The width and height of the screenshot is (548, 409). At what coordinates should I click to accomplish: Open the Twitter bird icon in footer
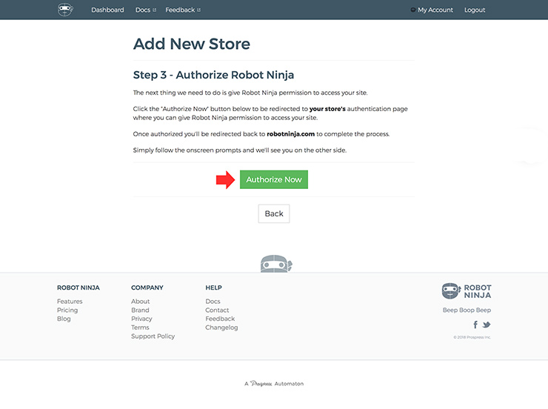click(x=486, y=325)
